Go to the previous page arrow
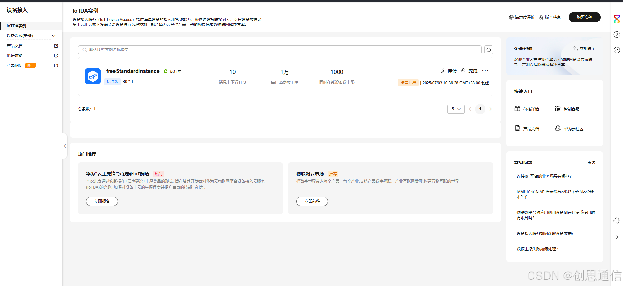This screenshot has height=286, width=623. (470, 109)
